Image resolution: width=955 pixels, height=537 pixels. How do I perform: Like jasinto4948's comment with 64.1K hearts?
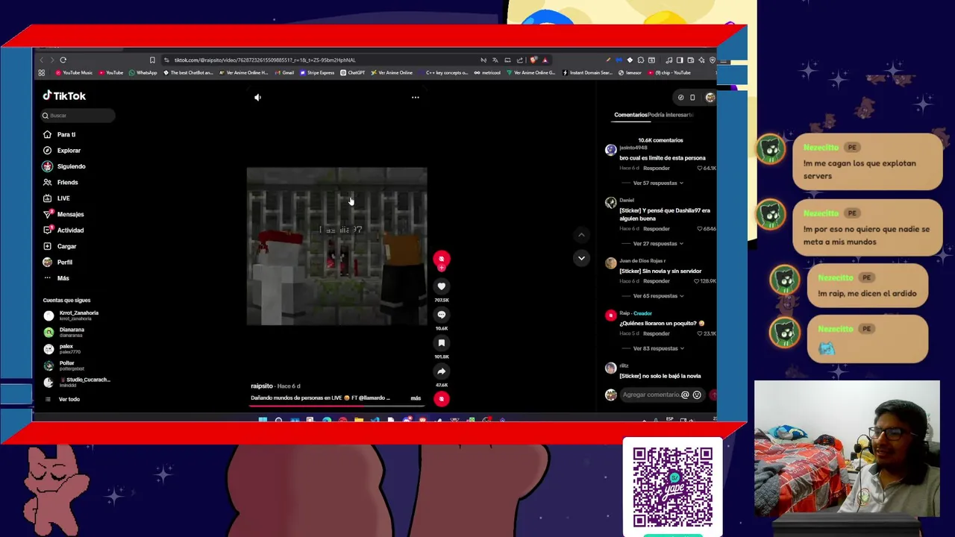pos(699,169)
